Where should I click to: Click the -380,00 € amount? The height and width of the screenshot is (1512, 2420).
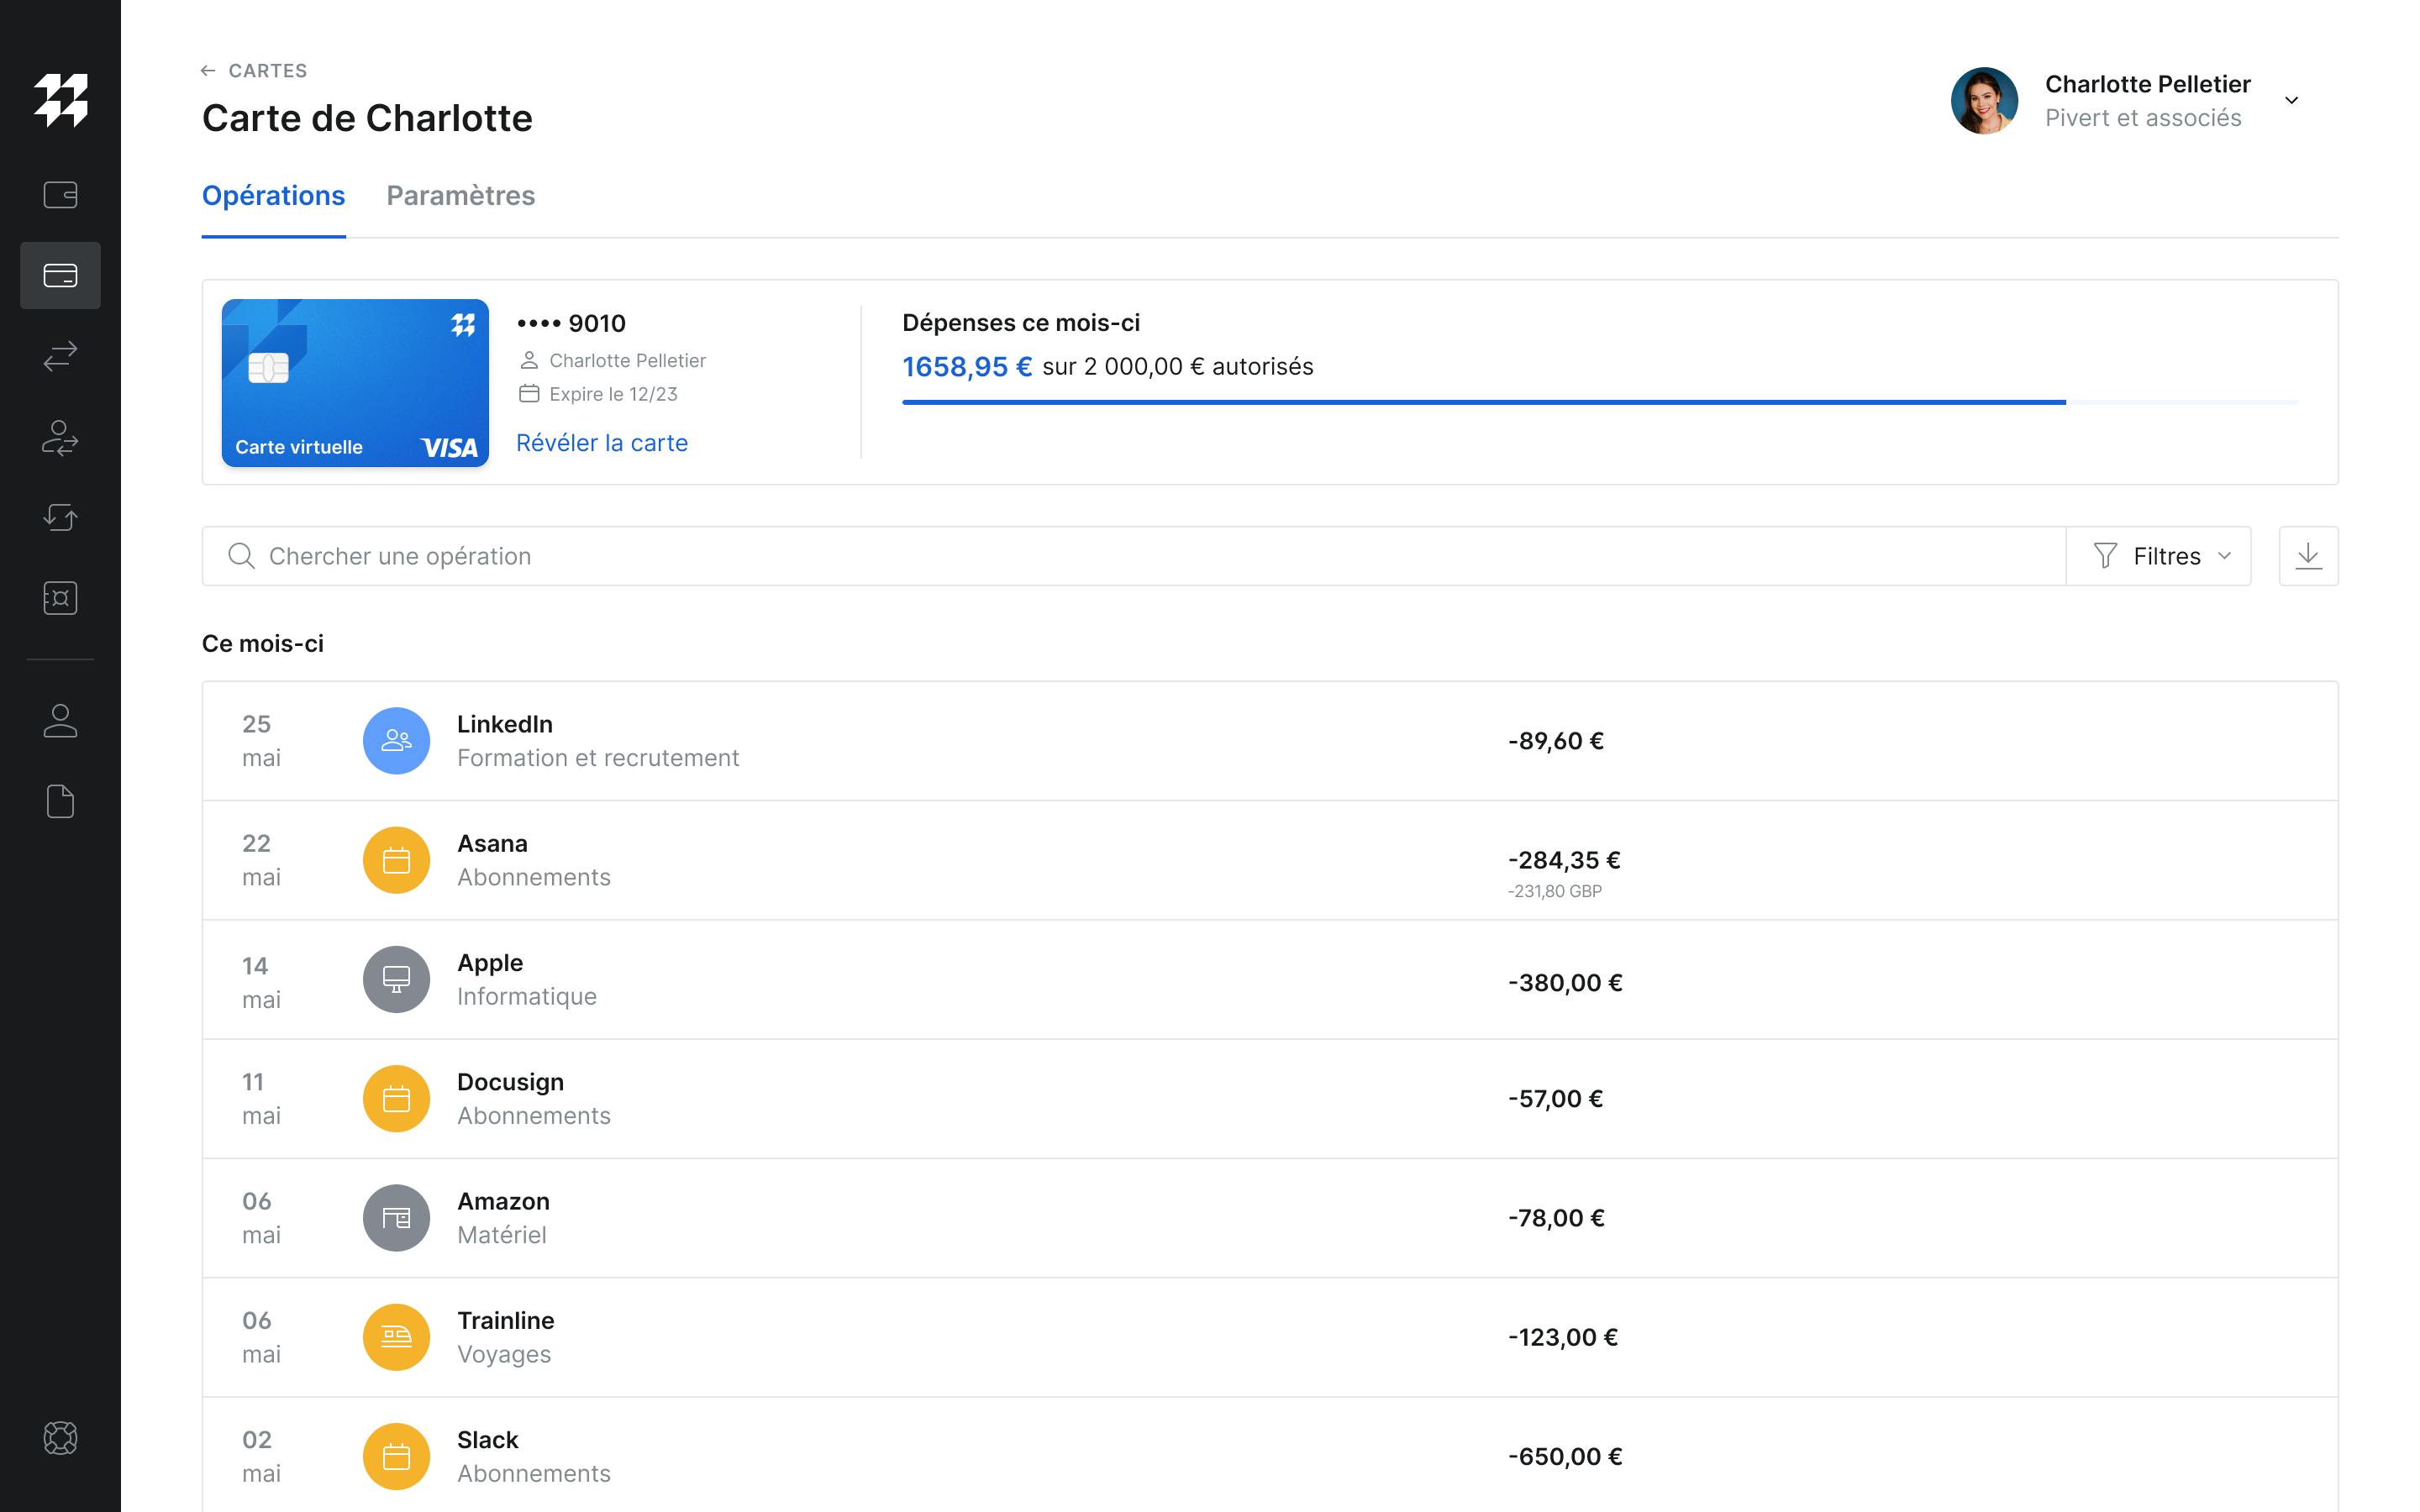1565,983
